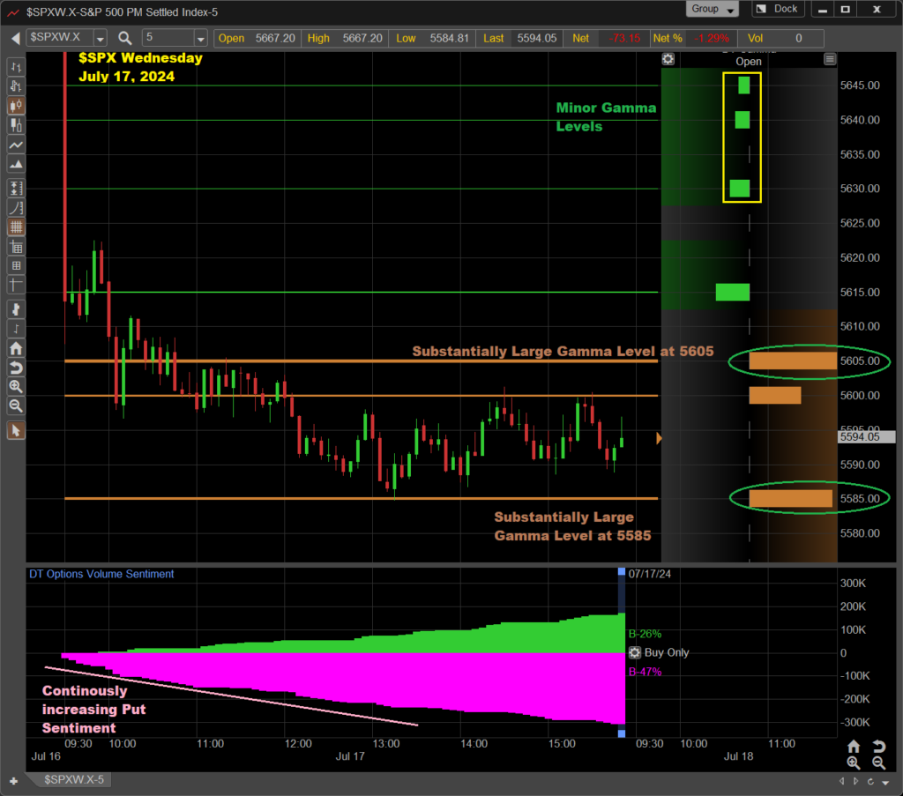Click the undo arrow in left toolbar
Image resolution: width=903 pixels, height=796 pixels.
pyautogui.click(x=16, y=367)
